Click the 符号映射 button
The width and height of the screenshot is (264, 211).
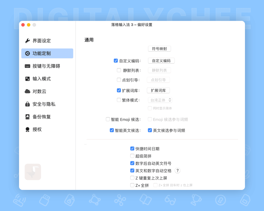159,49
